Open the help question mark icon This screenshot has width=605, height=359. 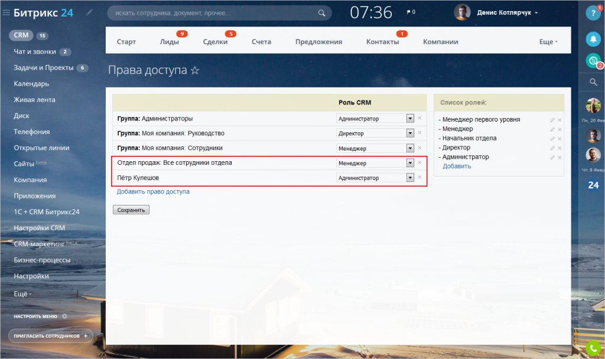pos(593,13)
